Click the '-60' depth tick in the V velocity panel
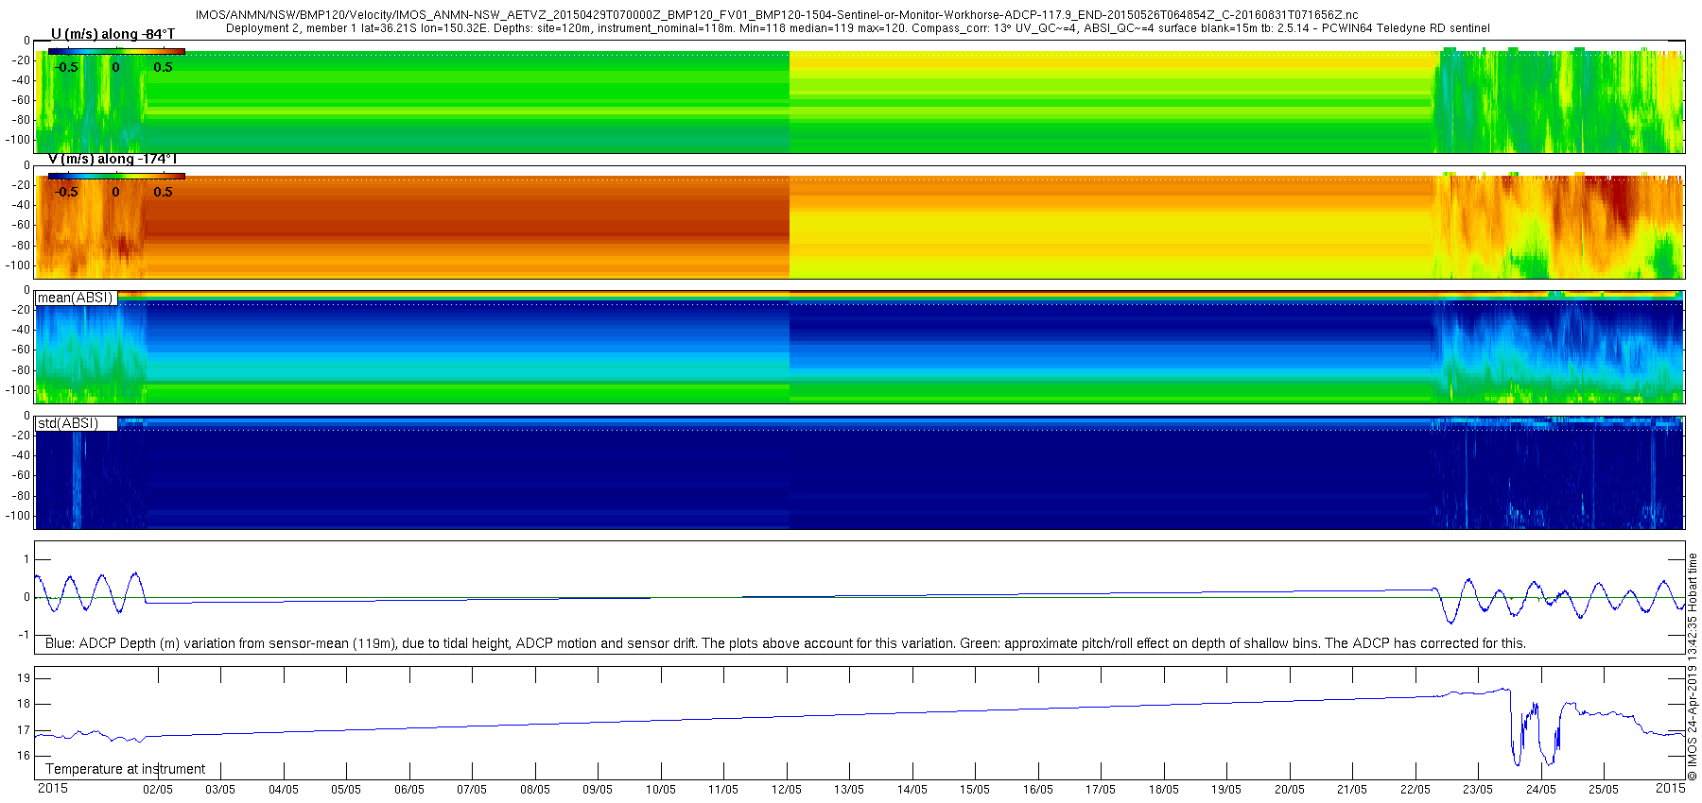This screenshot has width=1702, height=803. coord(21,225)
